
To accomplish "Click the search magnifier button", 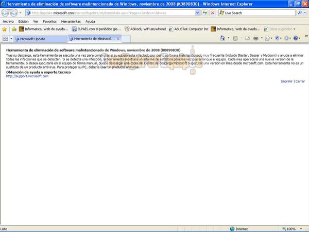I will point(300,13).
